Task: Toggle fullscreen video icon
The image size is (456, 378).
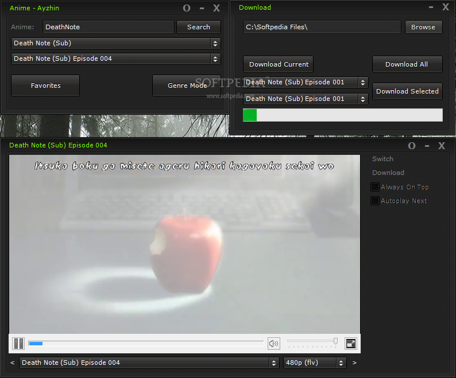Action: tap(351, 344)
